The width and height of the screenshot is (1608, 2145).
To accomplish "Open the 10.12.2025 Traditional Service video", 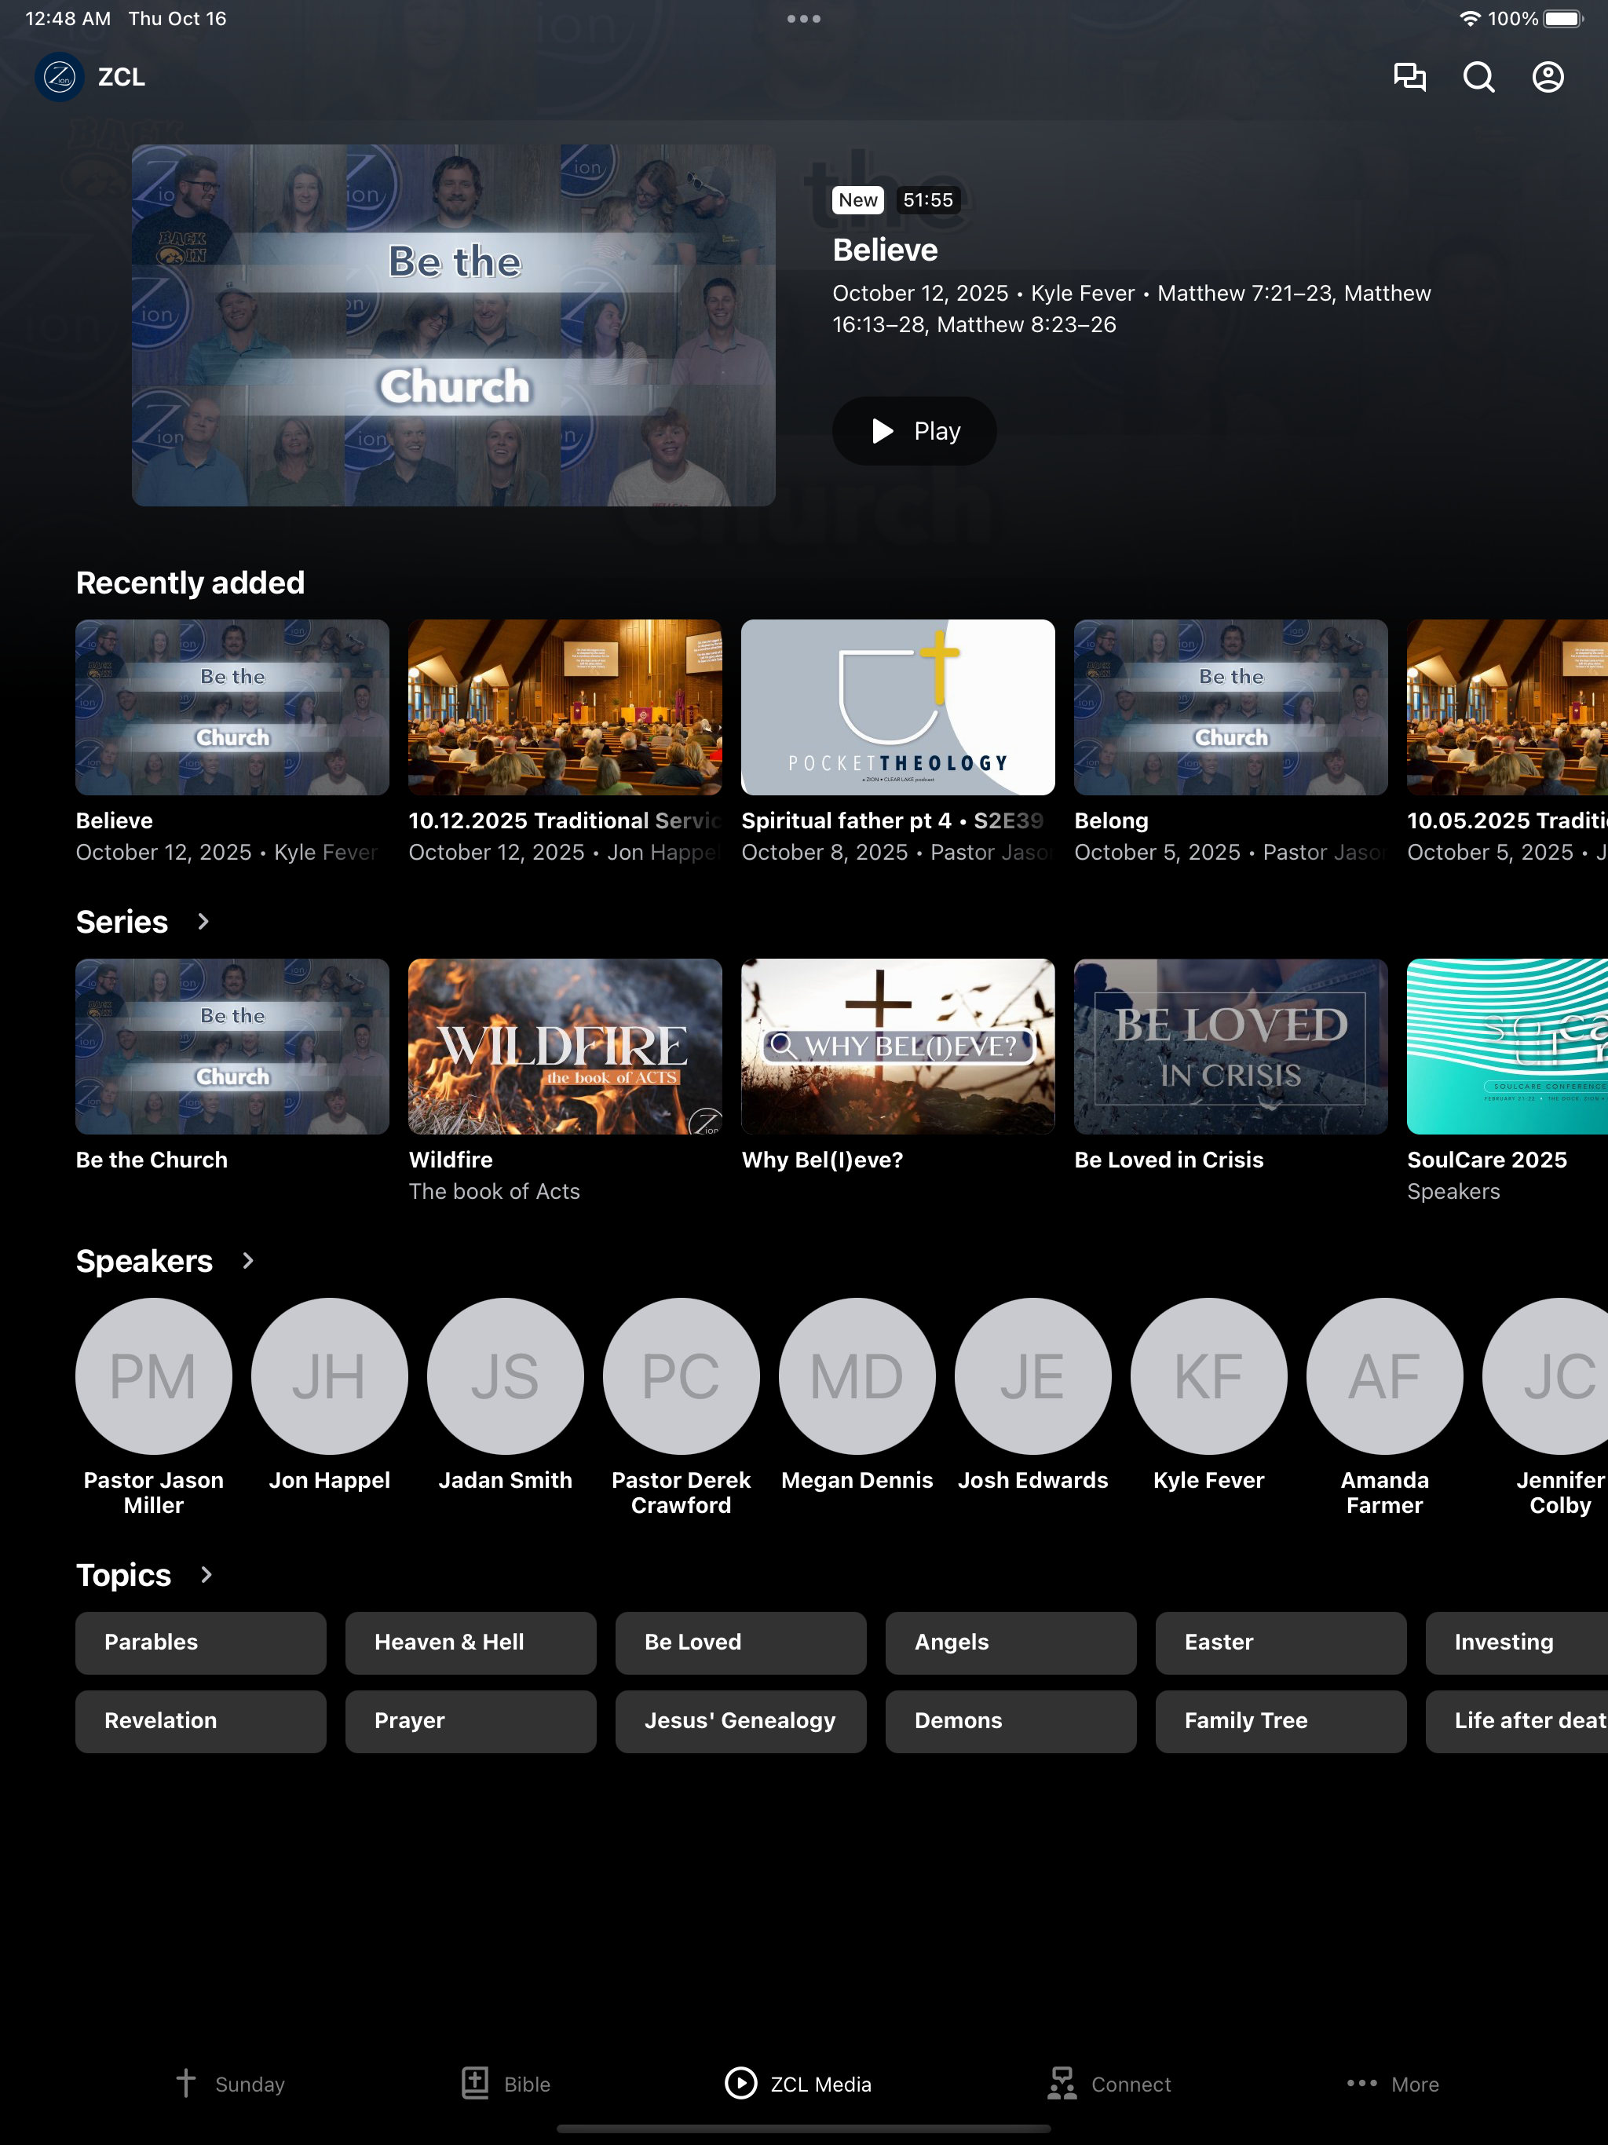I will coord(565,742).
